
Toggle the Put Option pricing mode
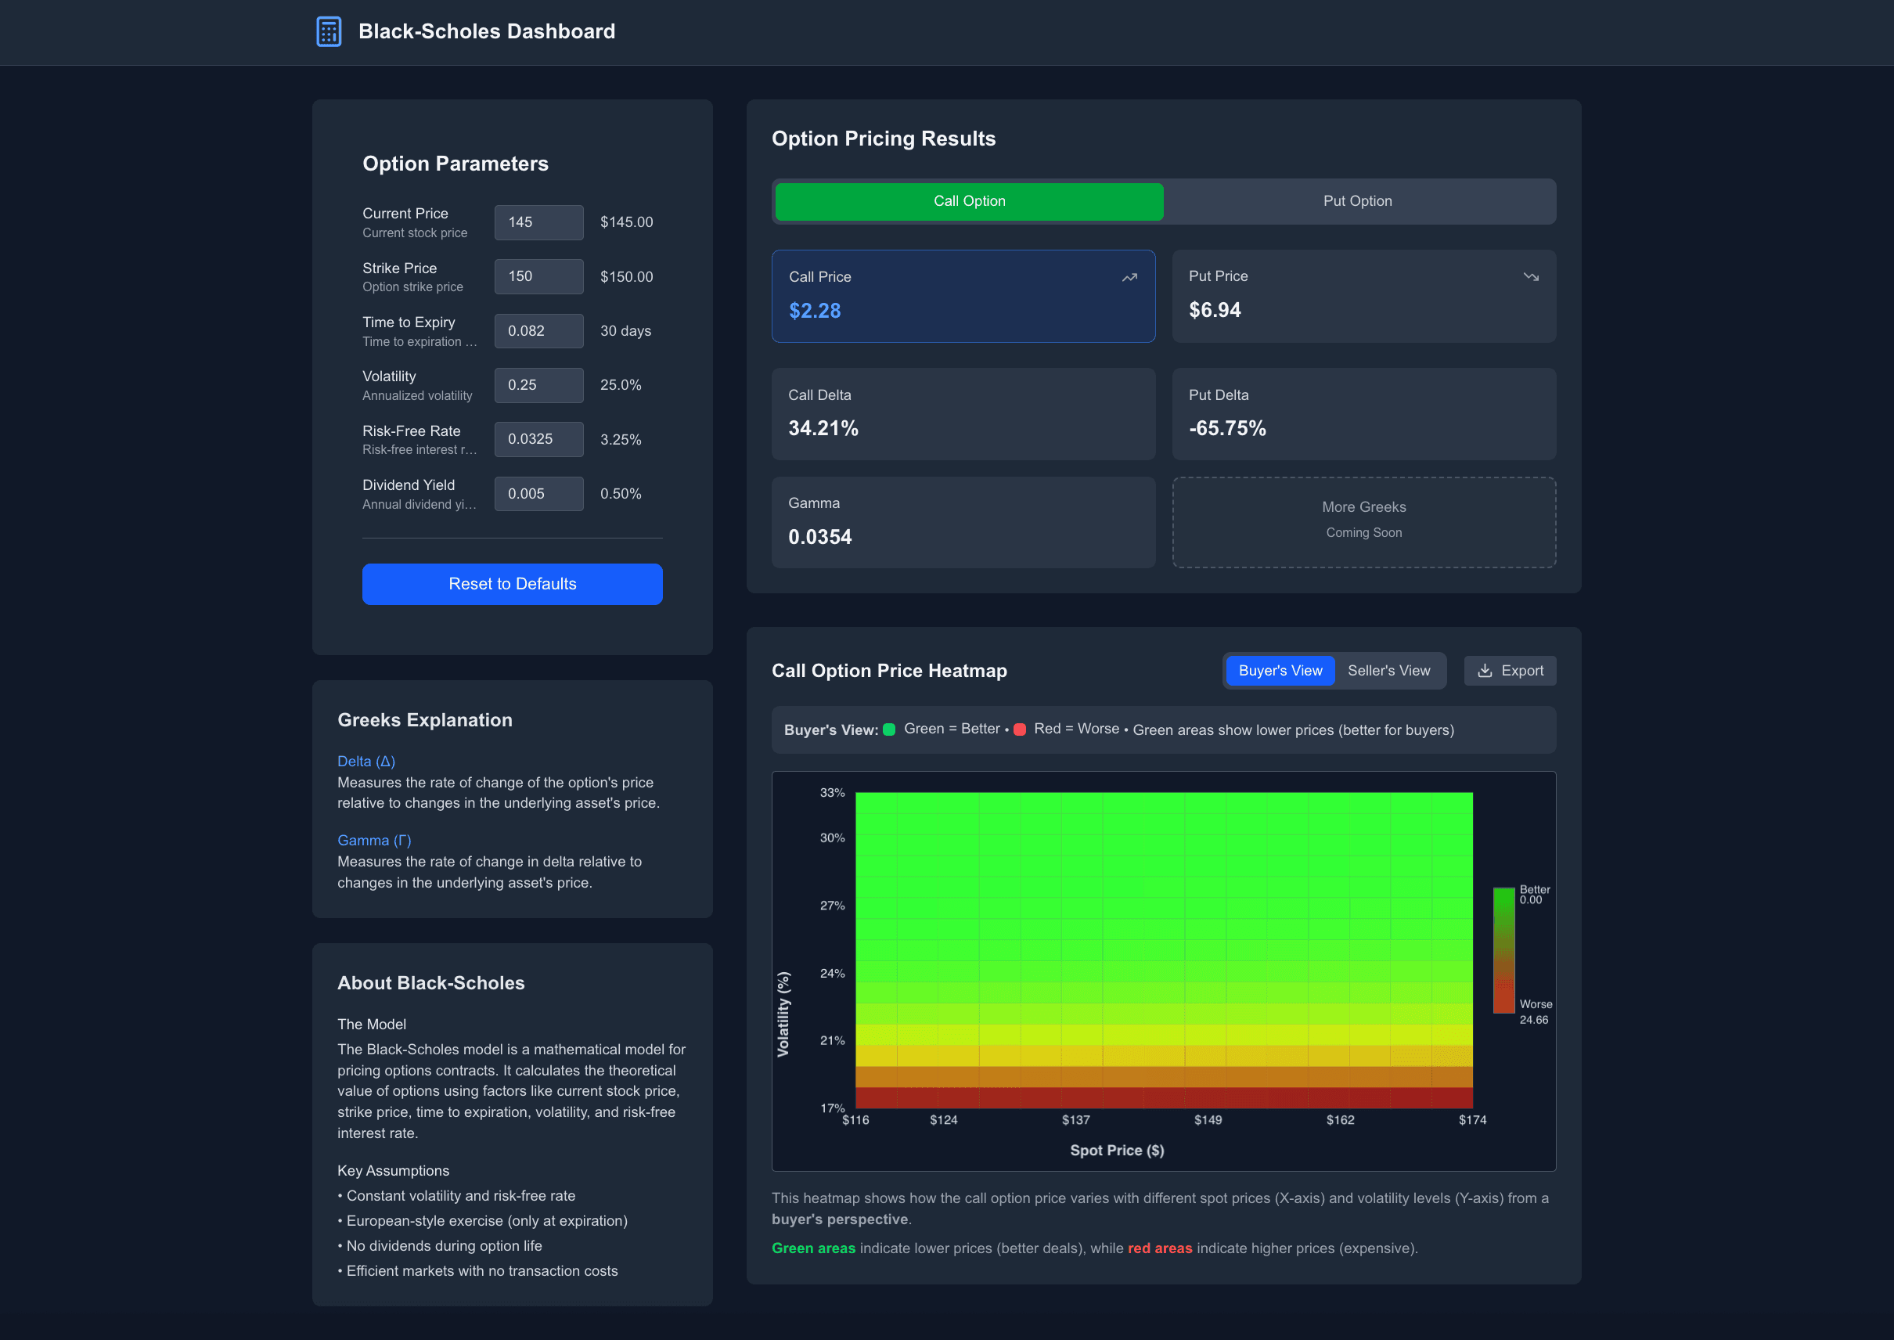point(1357,200)
